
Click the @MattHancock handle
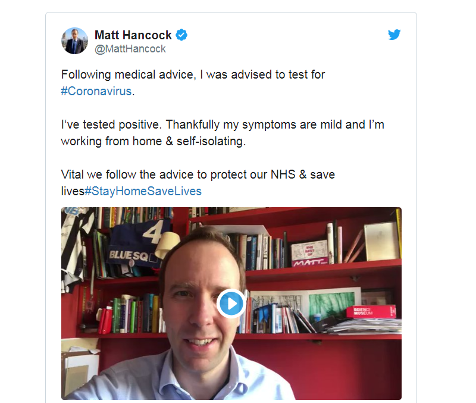tap(130, 49)
